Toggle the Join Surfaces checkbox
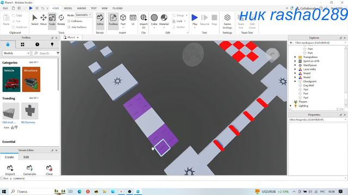 pos(69,27)
